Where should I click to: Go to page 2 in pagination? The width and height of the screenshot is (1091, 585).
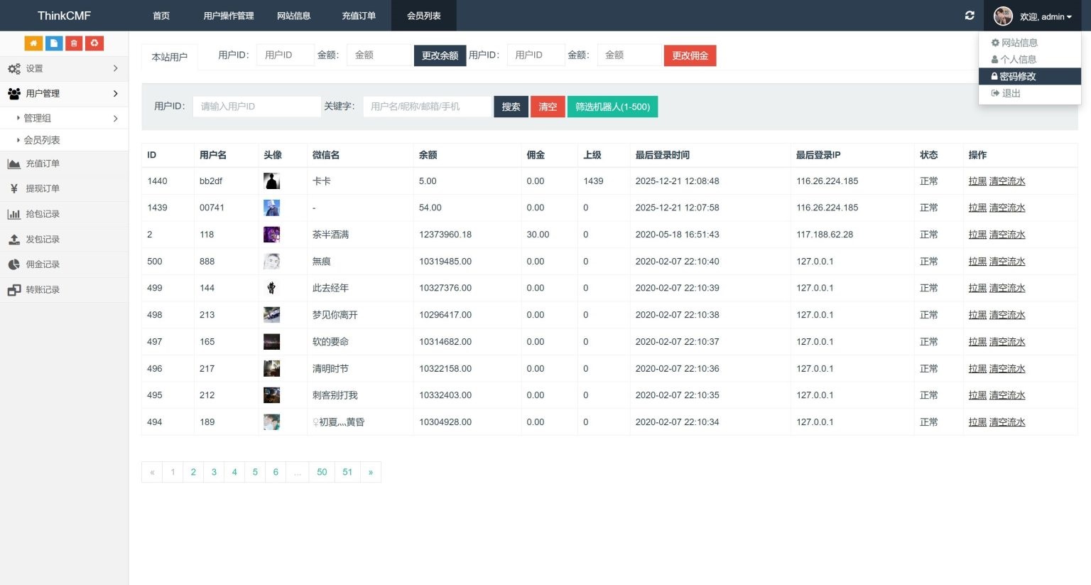coord(193,472)
